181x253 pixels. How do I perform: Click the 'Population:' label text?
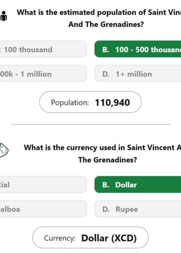(70, 102)
